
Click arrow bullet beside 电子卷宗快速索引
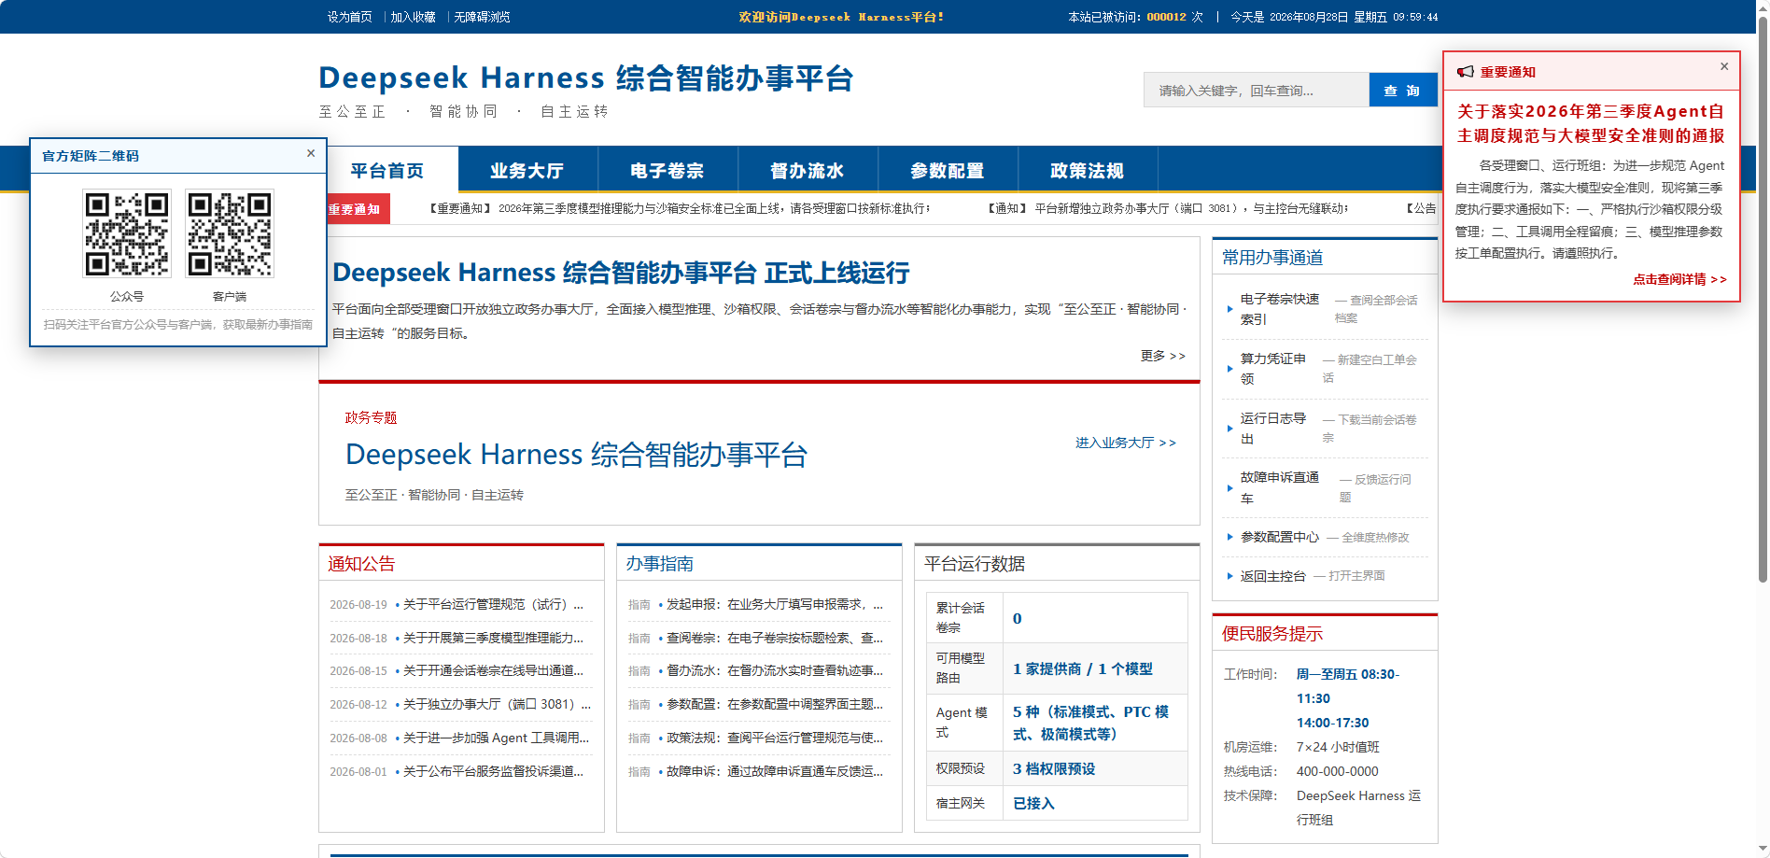(x=1229, y=309)
